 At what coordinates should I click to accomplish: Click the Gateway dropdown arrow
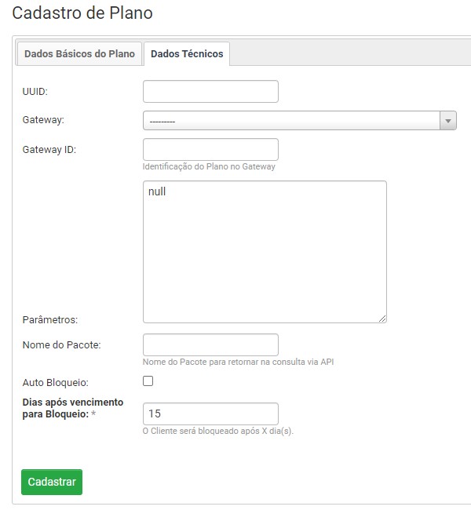pos(448,120)
